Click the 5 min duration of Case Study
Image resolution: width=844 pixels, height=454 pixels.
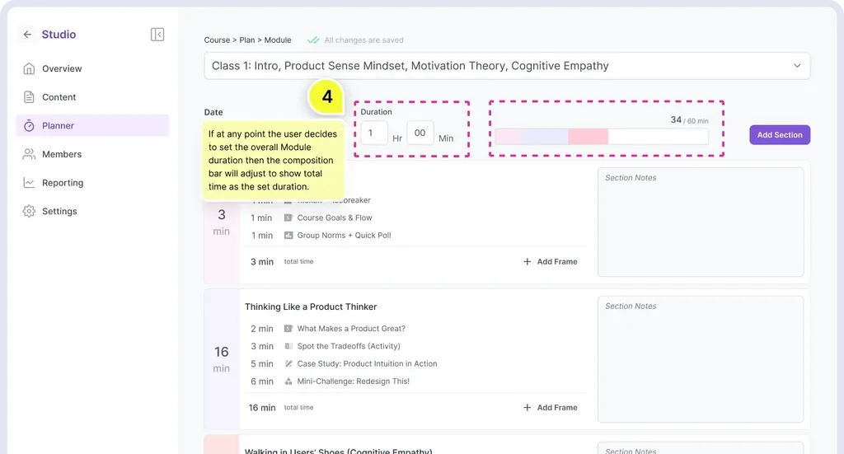pos(261,363)
